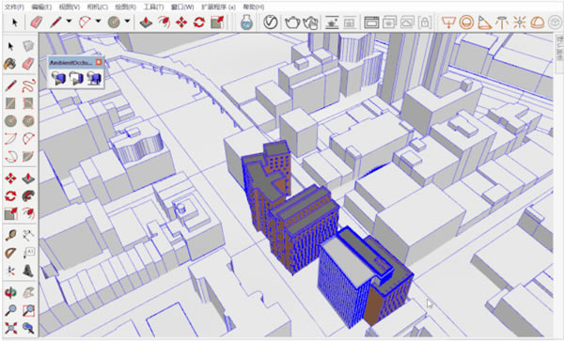
Task: Select the Arc tool in top toolbar
Action: tap(85, 23)
